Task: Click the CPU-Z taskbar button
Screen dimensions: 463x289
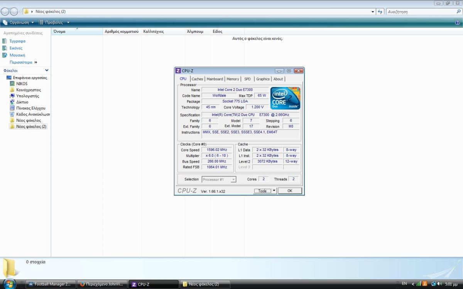Action: point(154,284)
